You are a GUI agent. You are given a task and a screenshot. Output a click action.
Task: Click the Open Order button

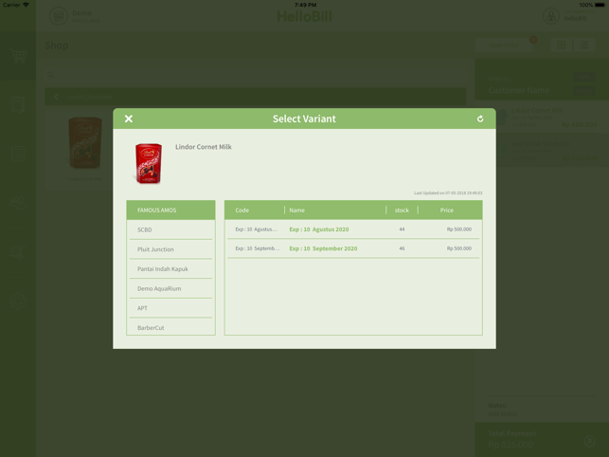coord(503,46)
